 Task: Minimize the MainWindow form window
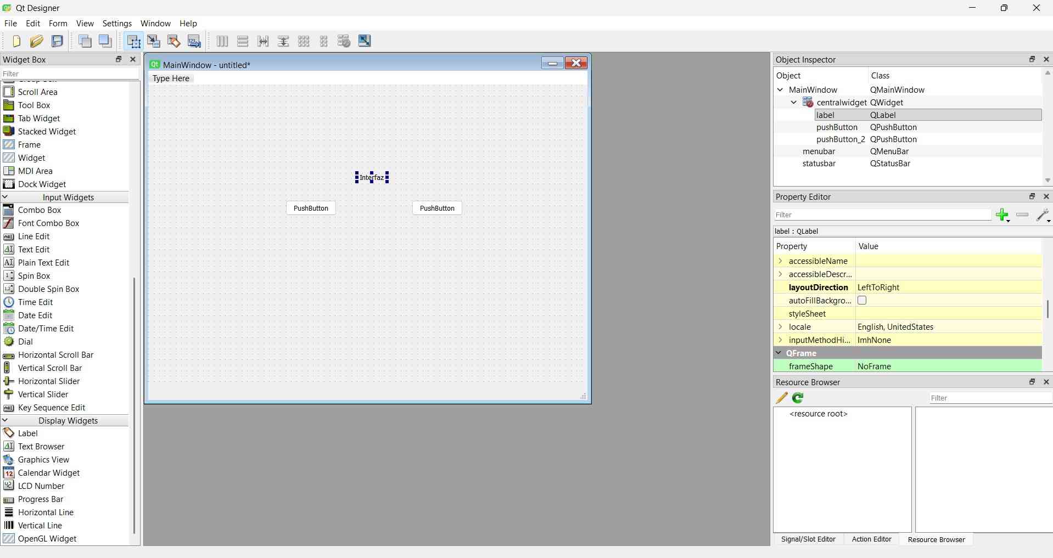[x=552, y=63]
